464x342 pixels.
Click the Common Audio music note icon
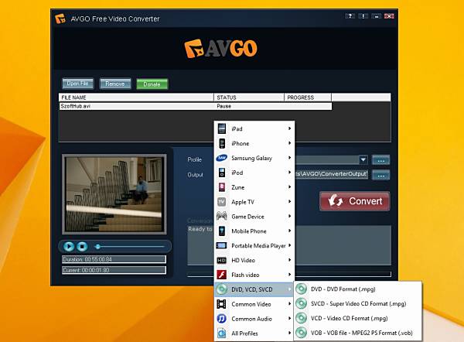click(222, 319)
